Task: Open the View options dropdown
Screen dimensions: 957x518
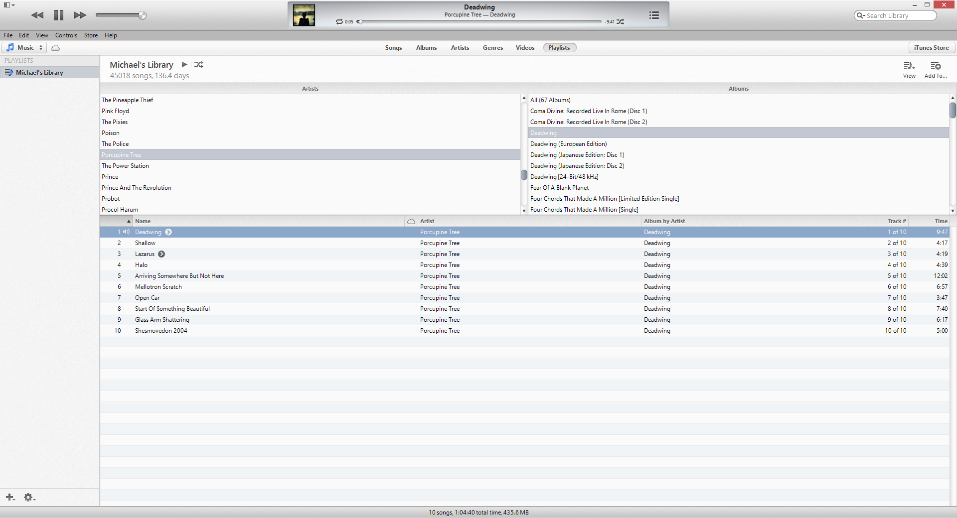Action: coord(909,70)
